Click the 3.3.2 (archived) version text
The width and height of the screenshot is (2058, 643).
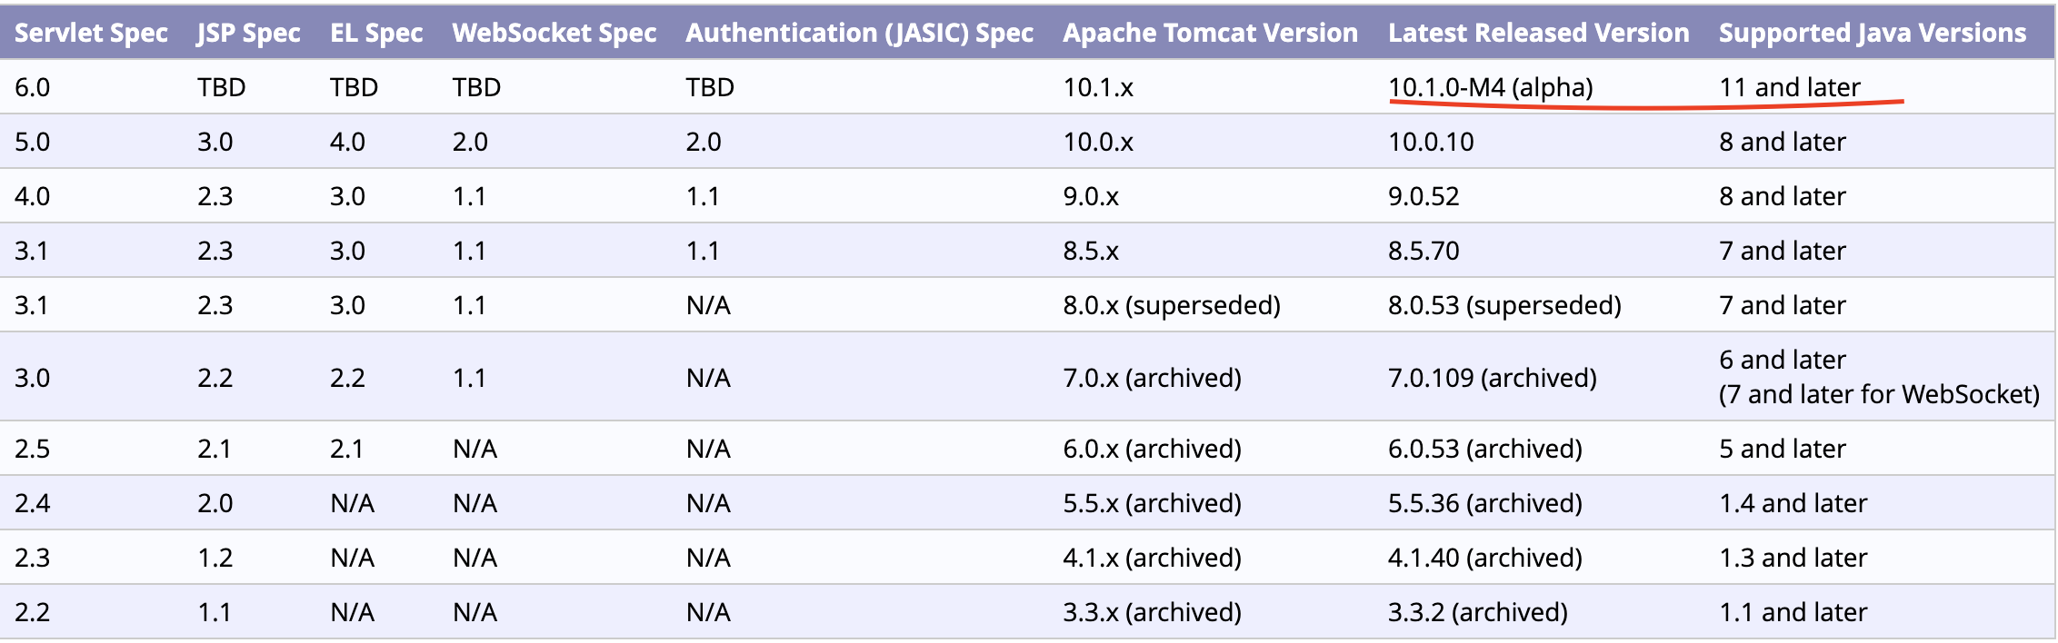[x=1477, y=612]
